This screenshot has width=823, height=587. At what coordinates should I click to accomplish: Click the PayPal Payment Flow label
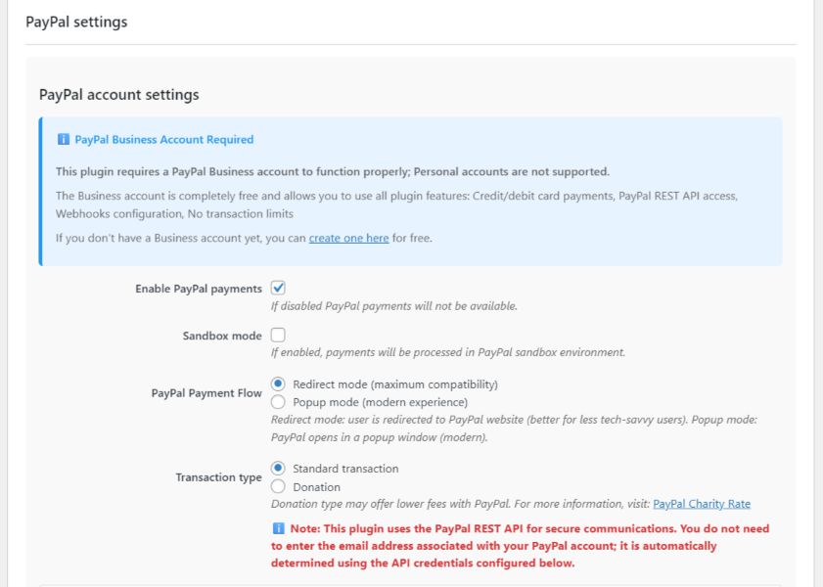click(206, 392)
